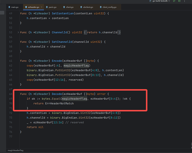
Task: Open the More actions three-dot menu
Action: click(184, 1)
